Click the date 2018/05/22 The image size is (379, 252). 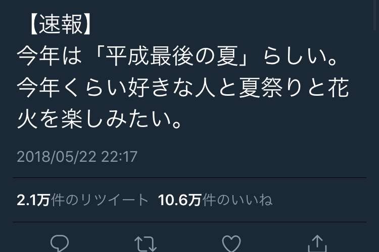pos(57,157)
